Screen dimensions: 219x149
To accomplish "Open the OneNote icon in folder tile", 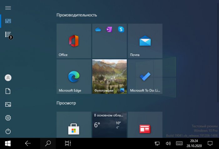I will (x=109, y=29).
